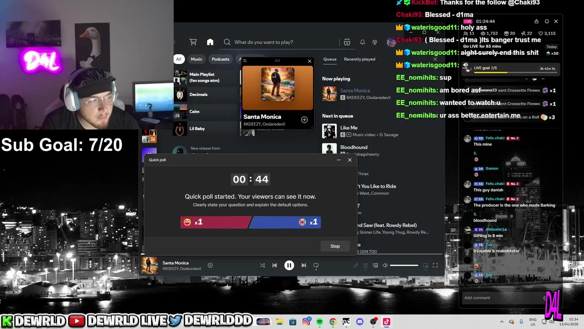Select the All filter chip in Spotify
Screen dimensions: 584x329
178,59
